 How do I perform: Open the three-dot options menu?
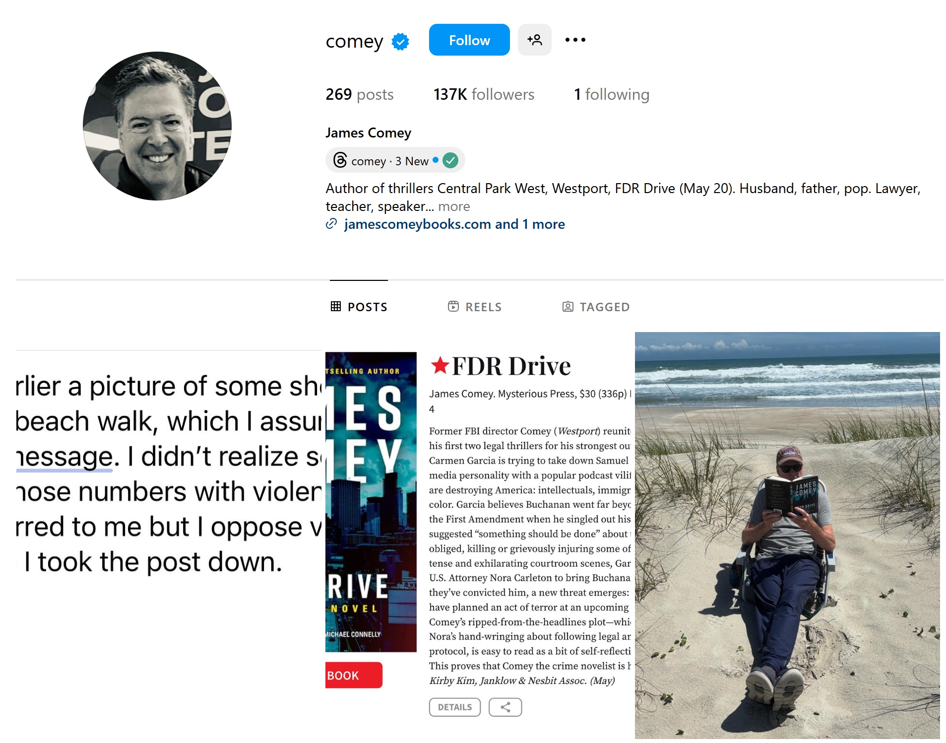pos(575,40)
